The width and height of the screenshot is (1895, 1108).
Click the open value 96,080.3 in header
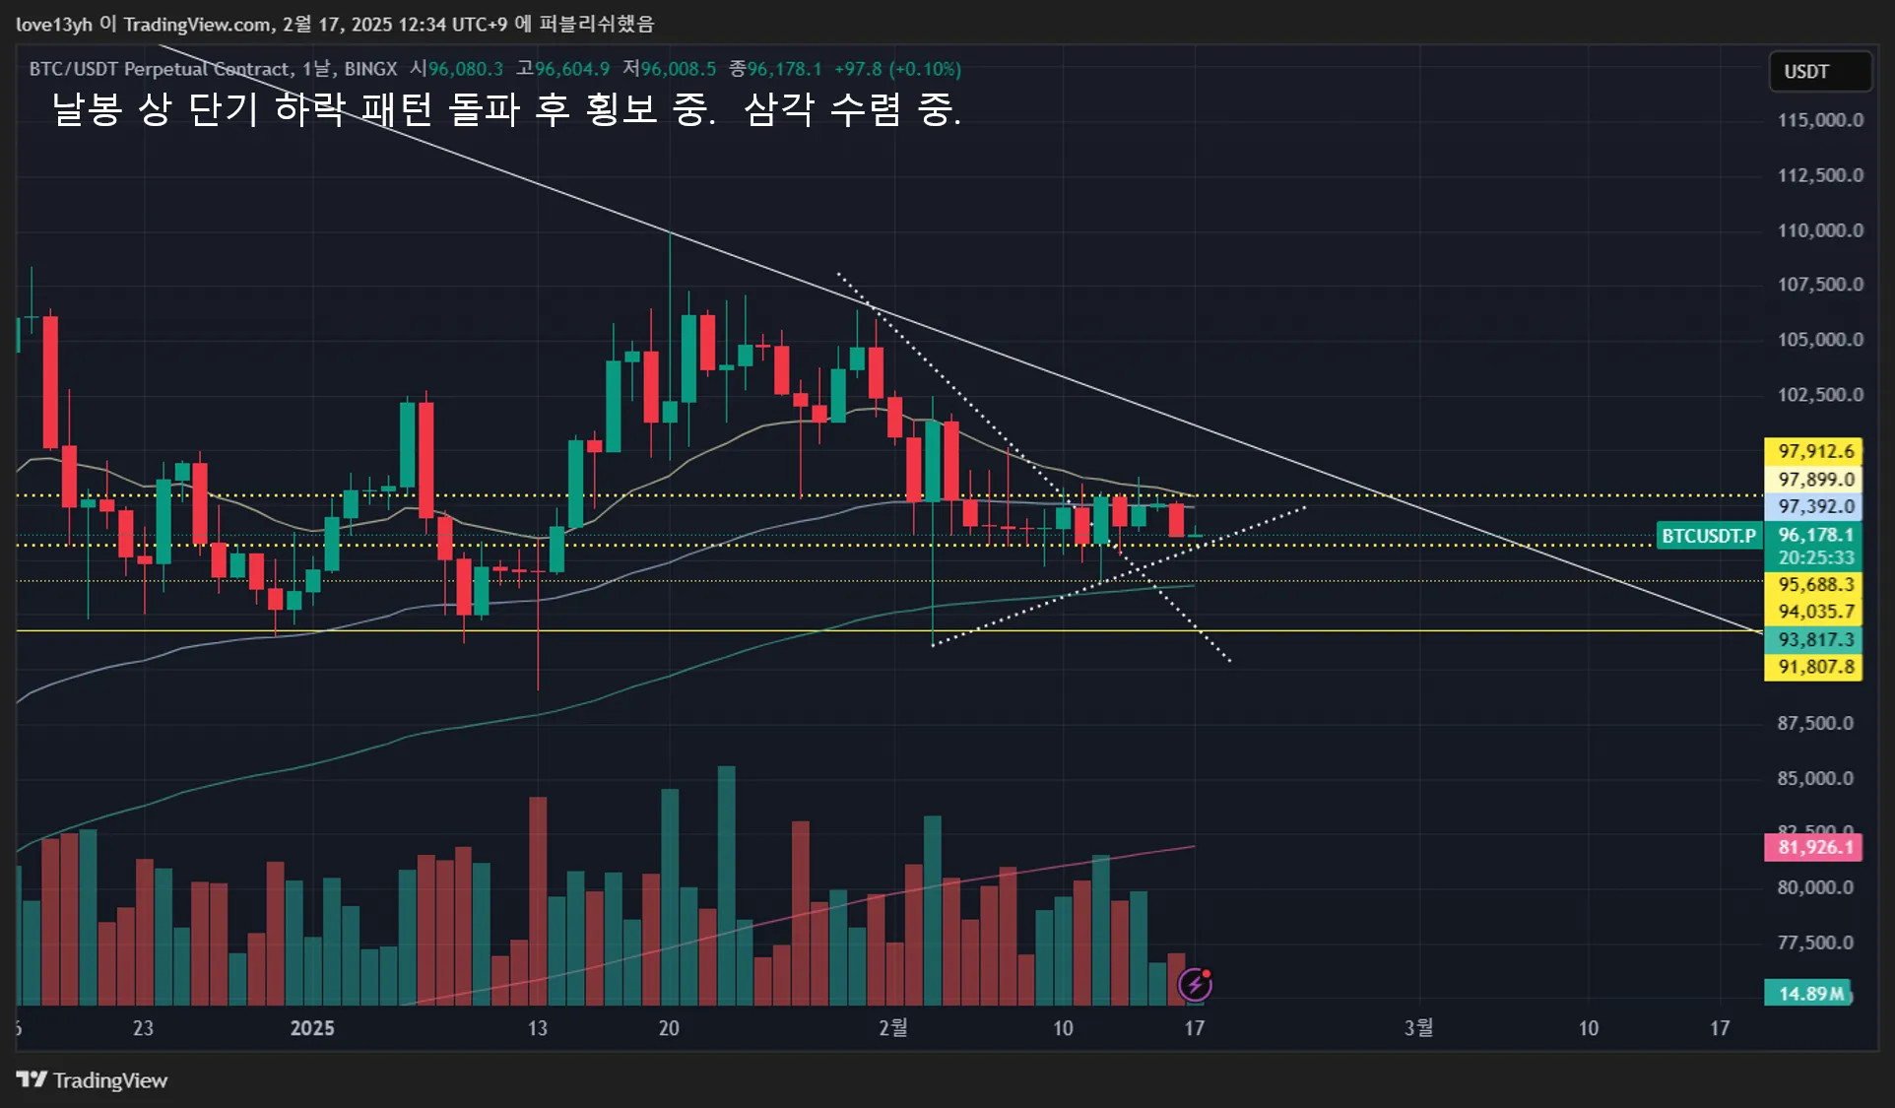coord(466,69)
